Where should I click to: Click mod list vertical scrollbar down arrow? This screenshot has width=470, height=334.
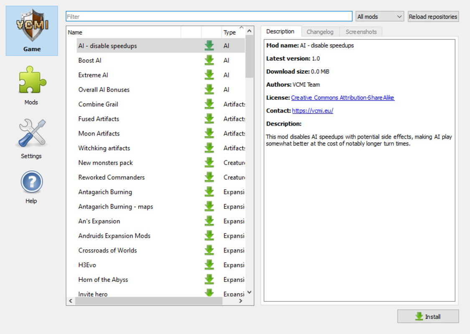click(x=249, y=292)
